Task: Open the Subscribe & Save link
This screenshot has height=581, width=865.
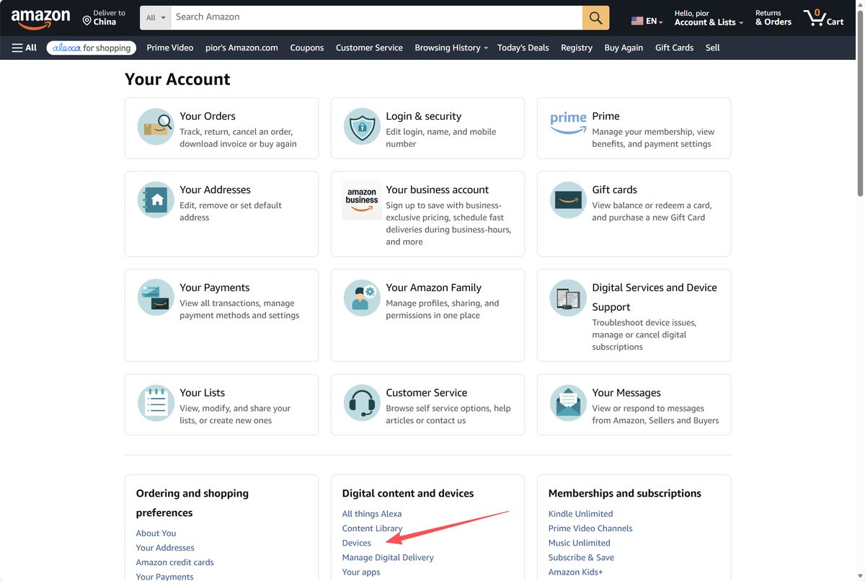Action: pos(582,557)
